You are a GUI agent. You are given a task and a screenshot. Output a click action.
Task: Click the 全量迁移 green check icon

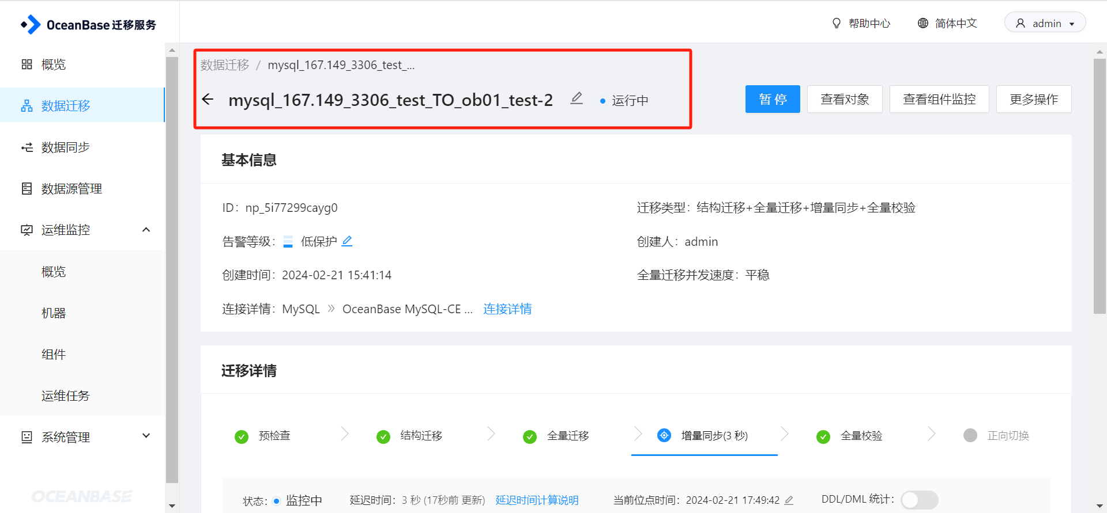coord(530,437)
